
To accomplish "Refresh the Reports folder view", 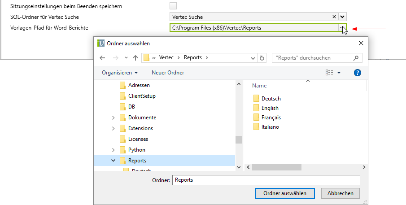I will pyautogui.click(x=262, y=58).
